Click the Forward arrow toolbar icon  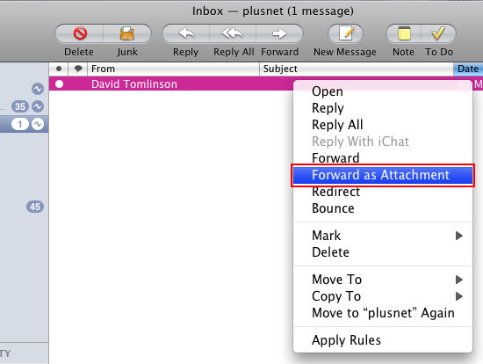pyautogui.click(x=279, y=33)
